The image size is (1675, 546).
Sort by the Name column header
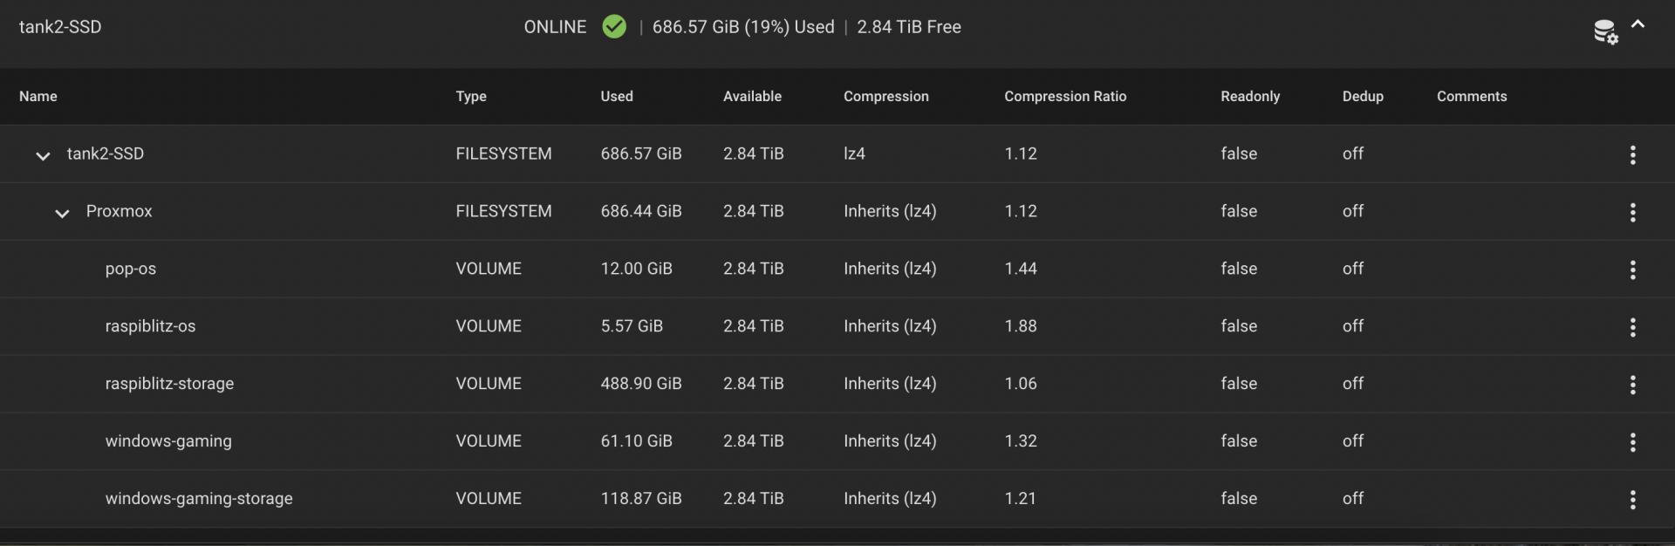pos(38,97)
